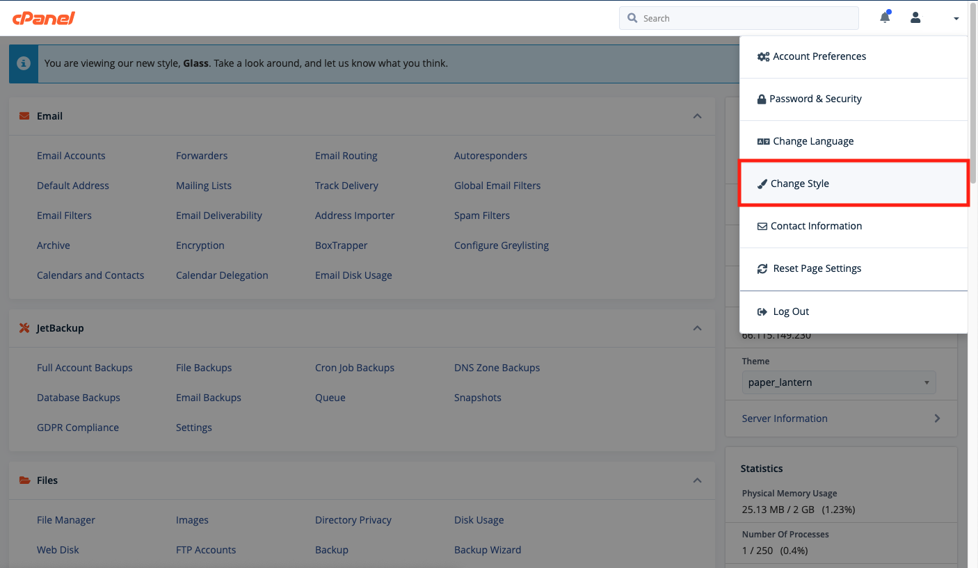Click the envelope icon beside Contact Information
The image size is (978, 568).
pos(762,227)
